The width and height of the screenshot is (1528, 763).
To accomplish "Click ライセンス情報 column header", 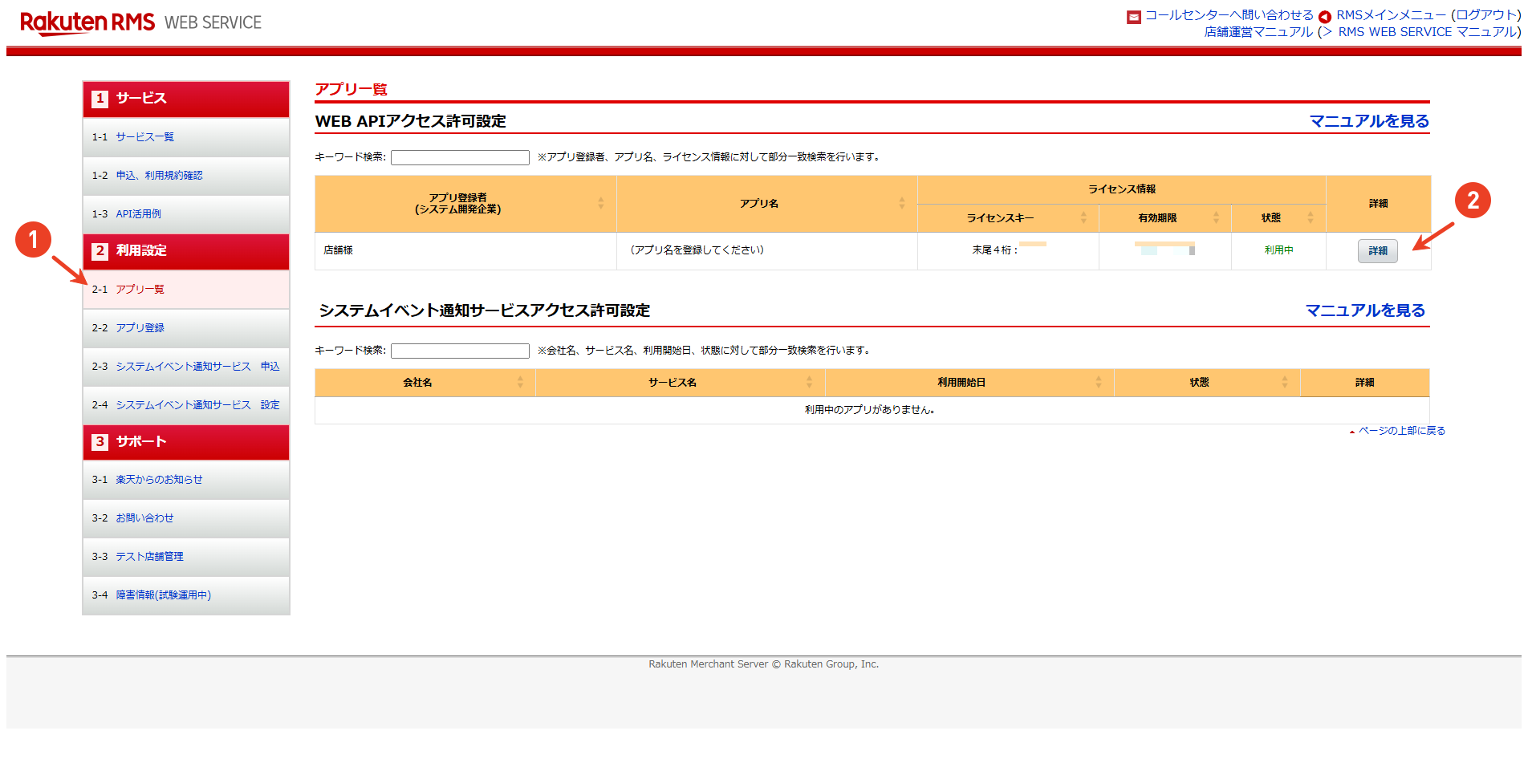I will (1121, 189).
